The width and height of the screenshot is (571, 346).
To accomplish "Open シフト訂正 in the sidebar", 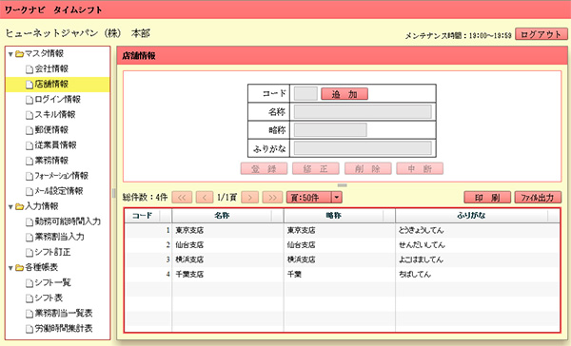I will 52,252.
